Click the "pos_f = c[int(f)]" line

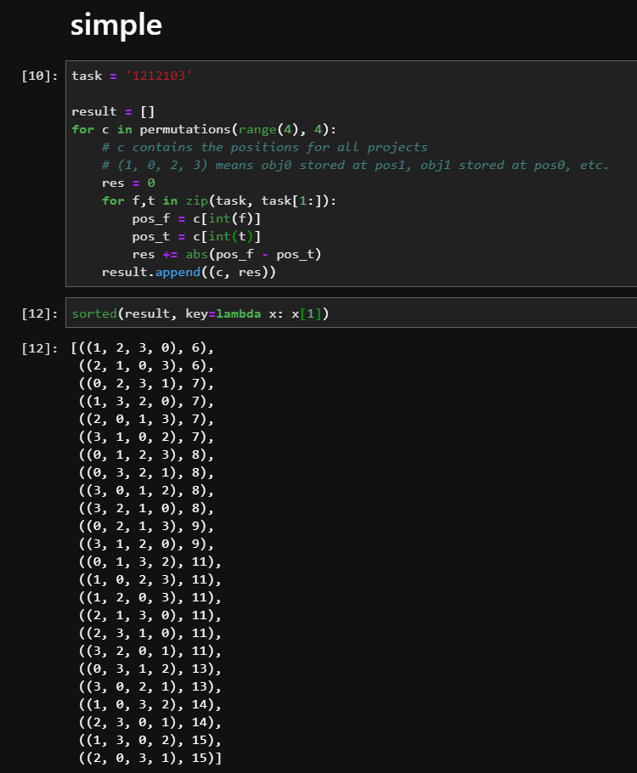tap(196, 218)
